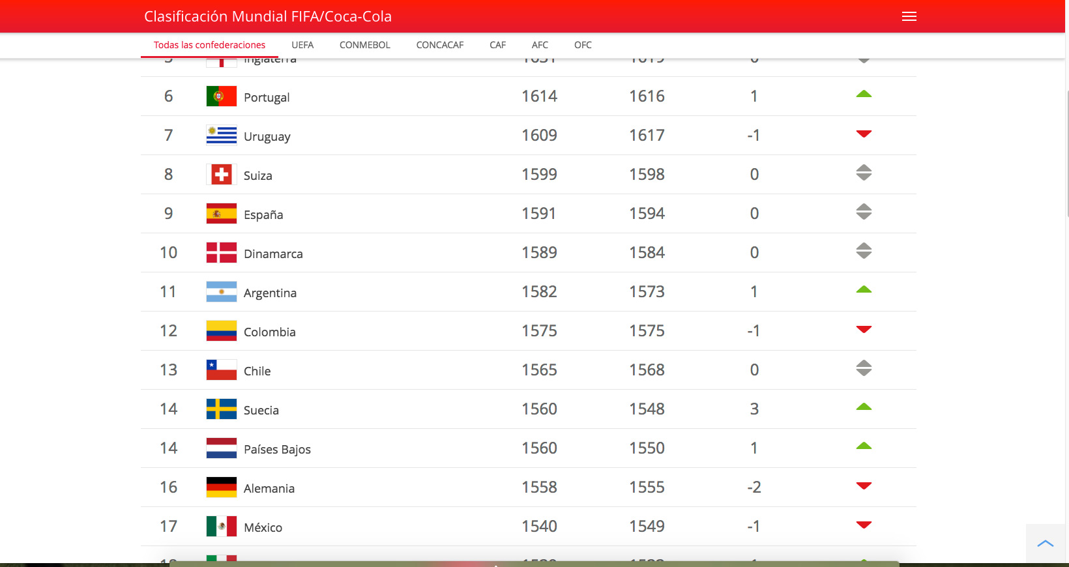The width and height of the screenshot is (1069, 567).
Task: Click grey unchanged indicator in Suiza row
Action: 864,173
